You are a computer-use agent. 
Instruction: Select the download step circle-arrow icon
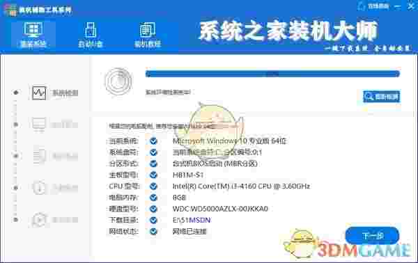point(39,188)
